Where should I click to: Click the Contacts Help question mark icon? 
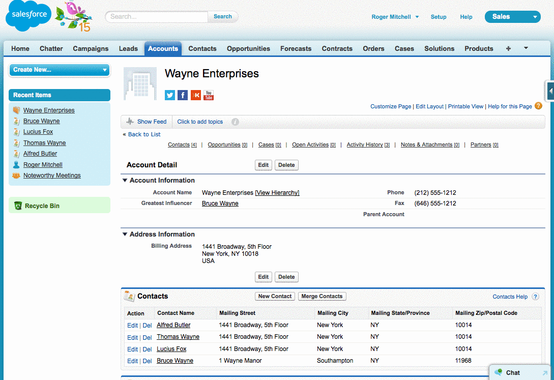(x=535, y=297)
